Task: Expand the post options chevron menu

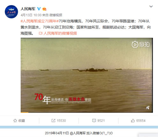Action: click(151, 6)
